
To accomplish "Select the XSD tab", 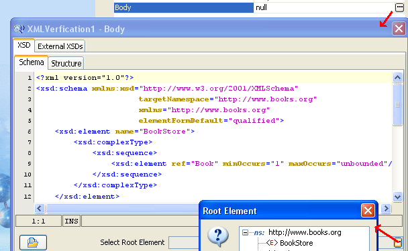I will (24, 45).
